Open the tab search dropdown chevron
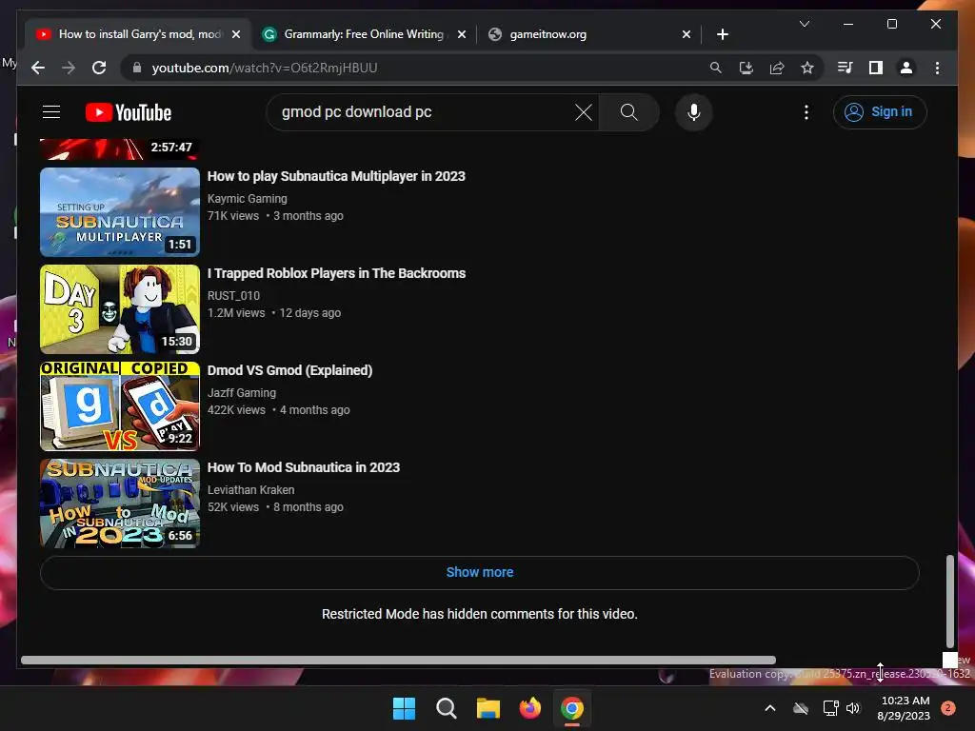 click(x=804, y=24)
